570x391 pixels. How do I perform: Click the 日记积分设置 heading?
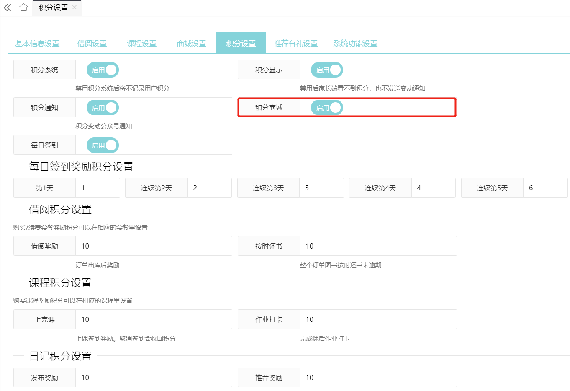(x=60, y=356)
